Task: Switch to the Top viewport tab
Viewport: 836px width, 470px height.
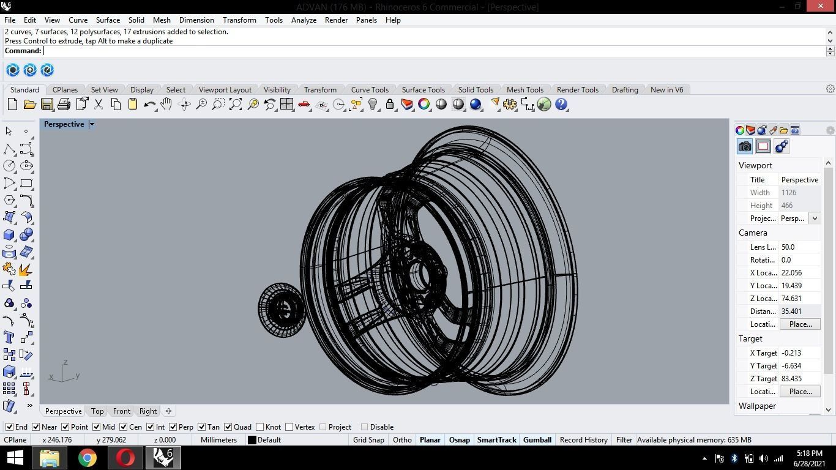Action: pos(97,411)
